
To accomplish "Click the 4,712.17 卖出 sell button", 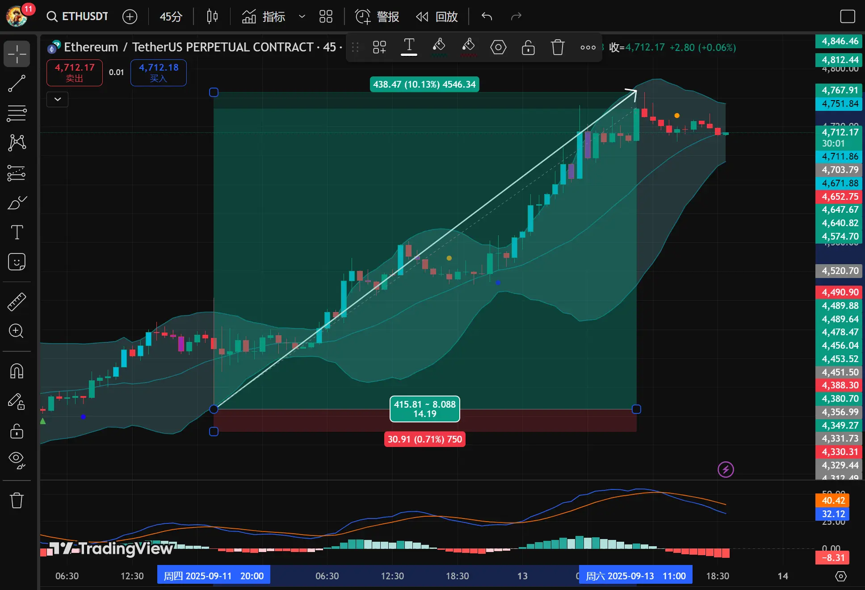I will pyautogui.click(x=75, y=73).
